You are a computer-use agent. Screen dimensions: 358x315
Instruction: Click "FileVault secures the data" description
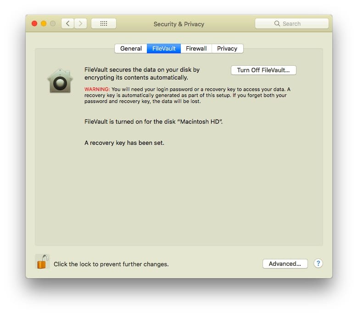142,74
